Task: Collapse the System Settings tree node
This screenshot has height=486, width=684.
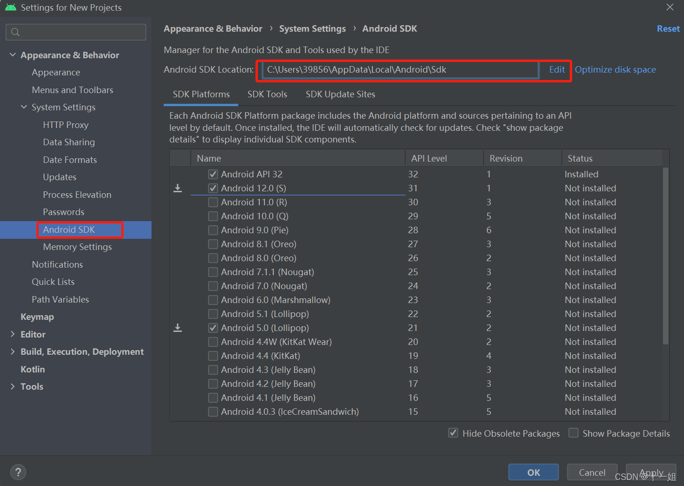Action: (24, 107)
